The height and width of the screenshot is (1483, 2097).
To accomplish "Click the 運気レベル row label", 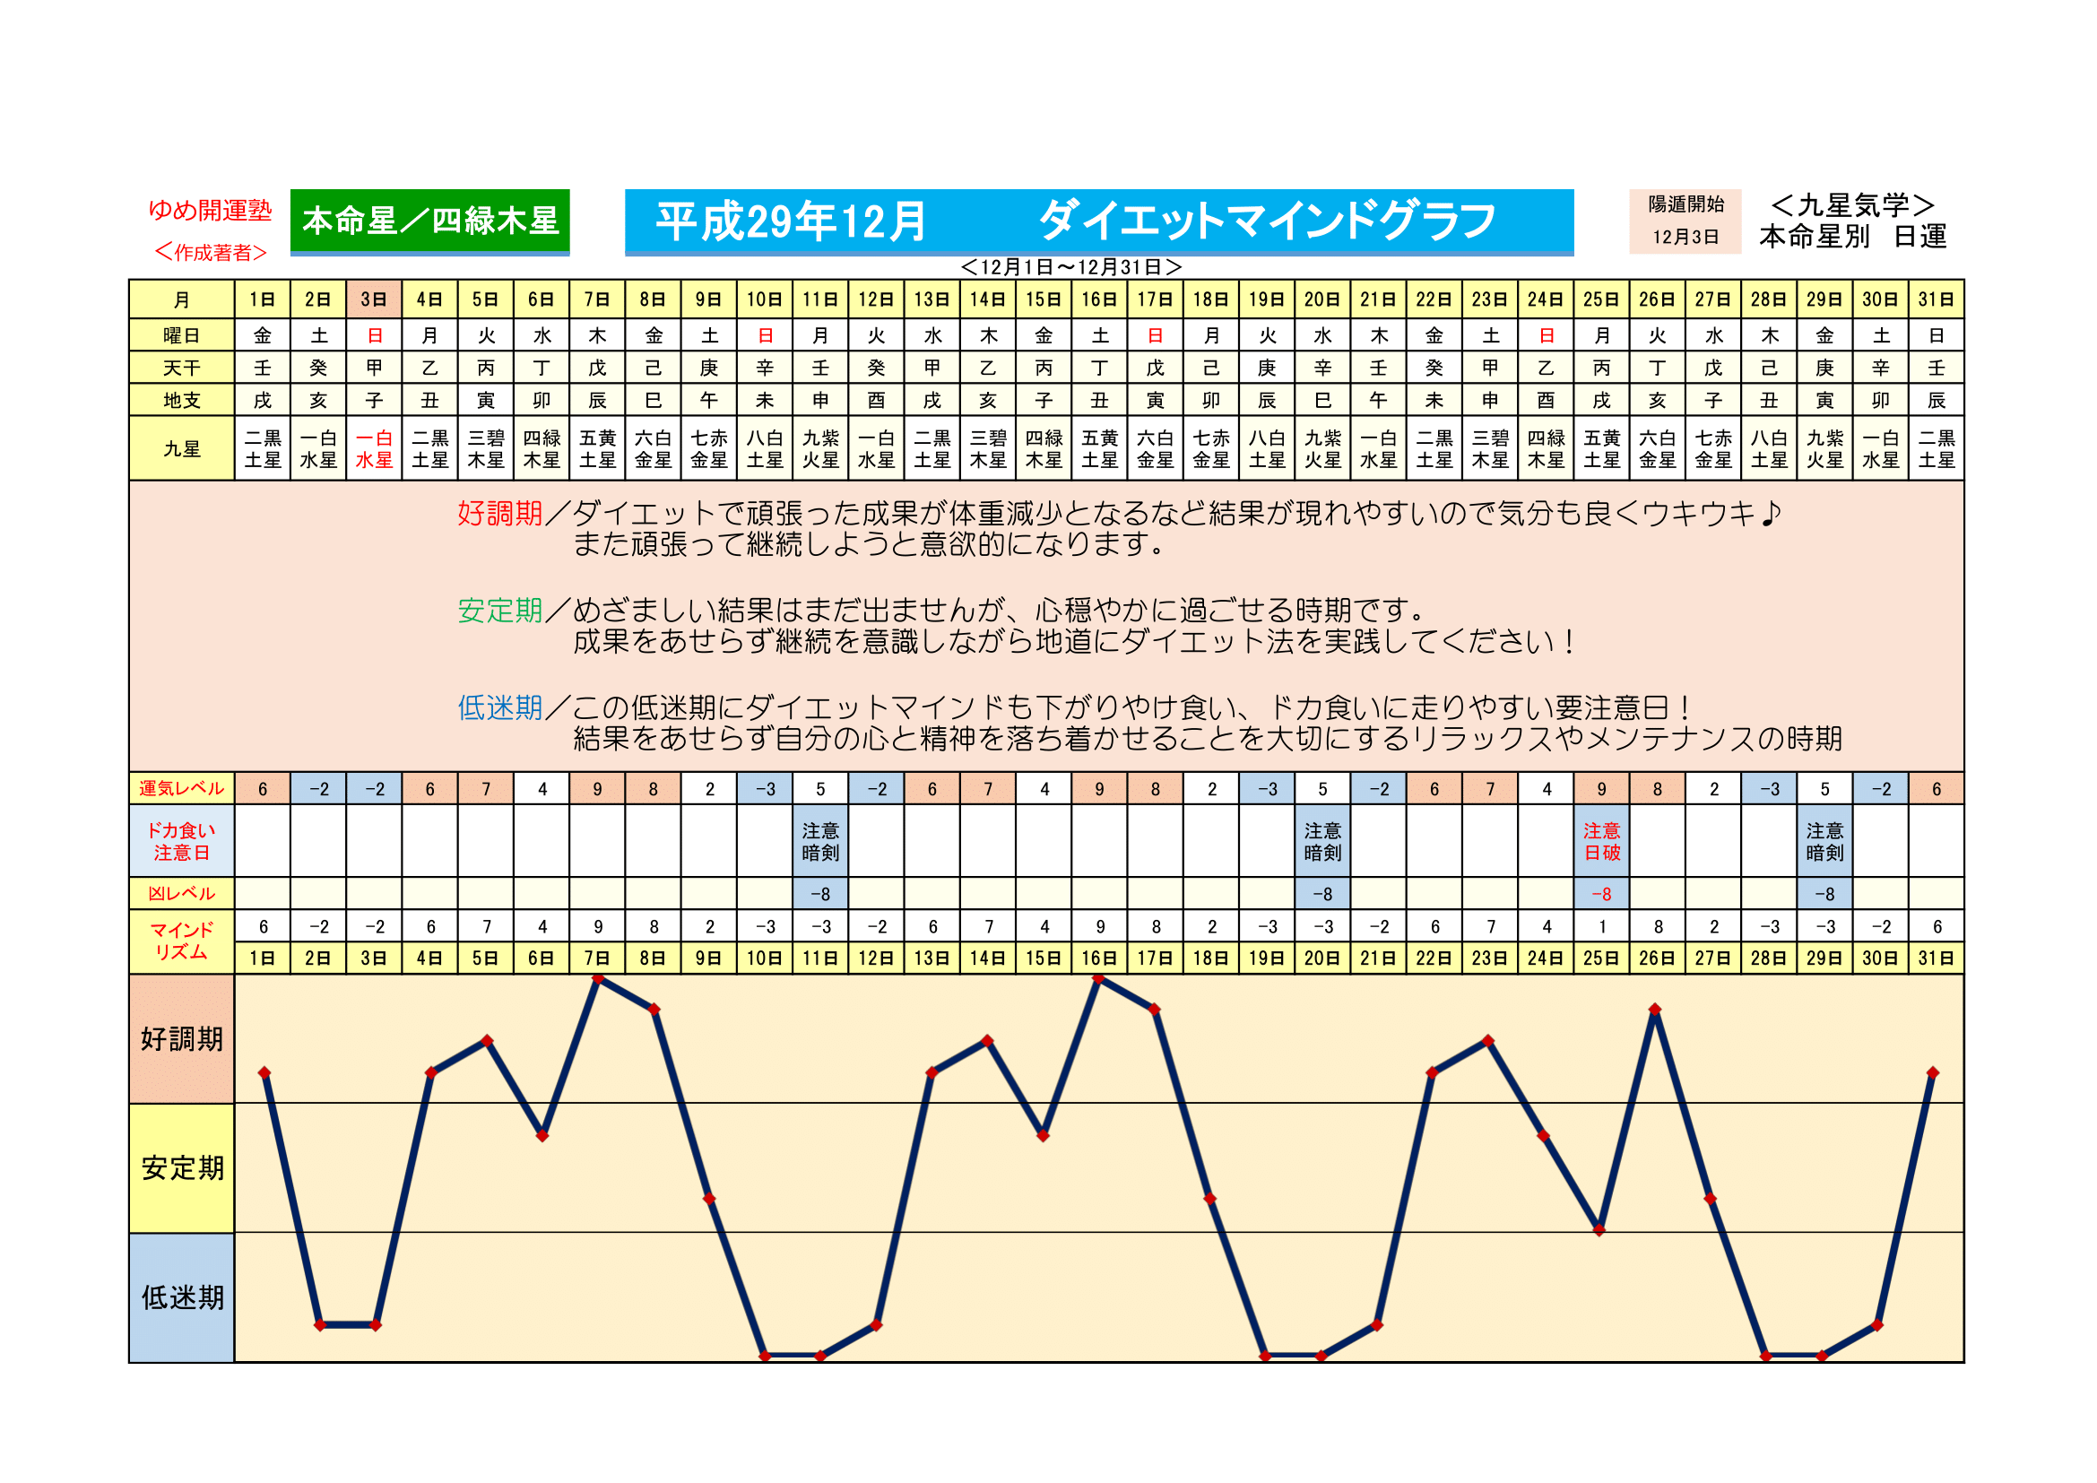I will click(182, 788).
